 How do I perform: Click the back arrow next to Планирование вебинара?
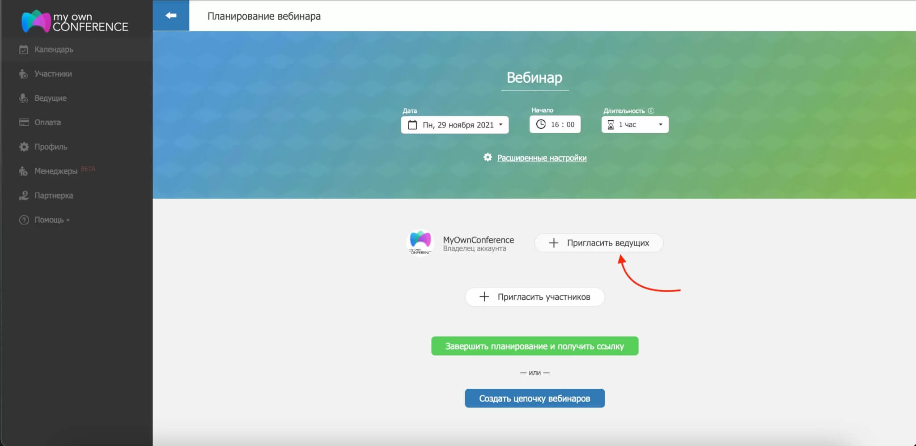pos(171,15)
